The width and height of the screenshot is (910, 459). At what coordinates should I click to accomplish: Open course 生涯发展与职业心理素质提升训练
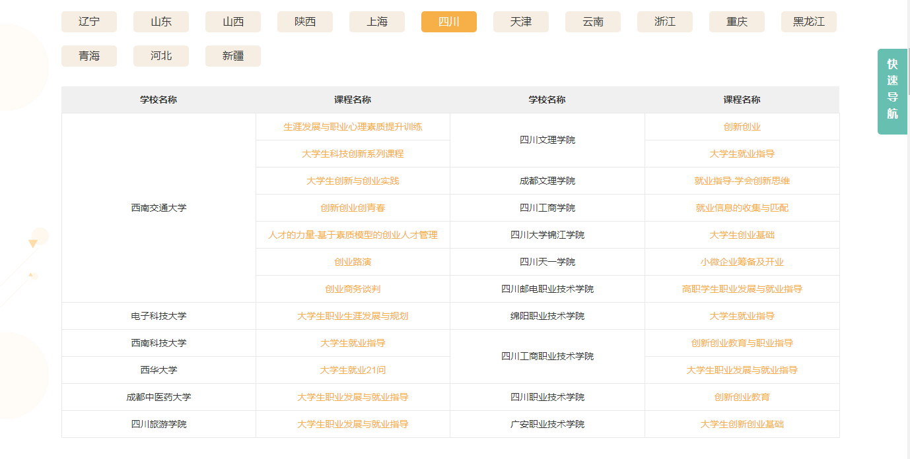click(x=353, y=127)
